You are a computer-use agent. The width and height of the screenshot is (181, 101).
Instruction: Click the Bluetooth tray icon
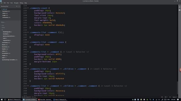(153, 100)
